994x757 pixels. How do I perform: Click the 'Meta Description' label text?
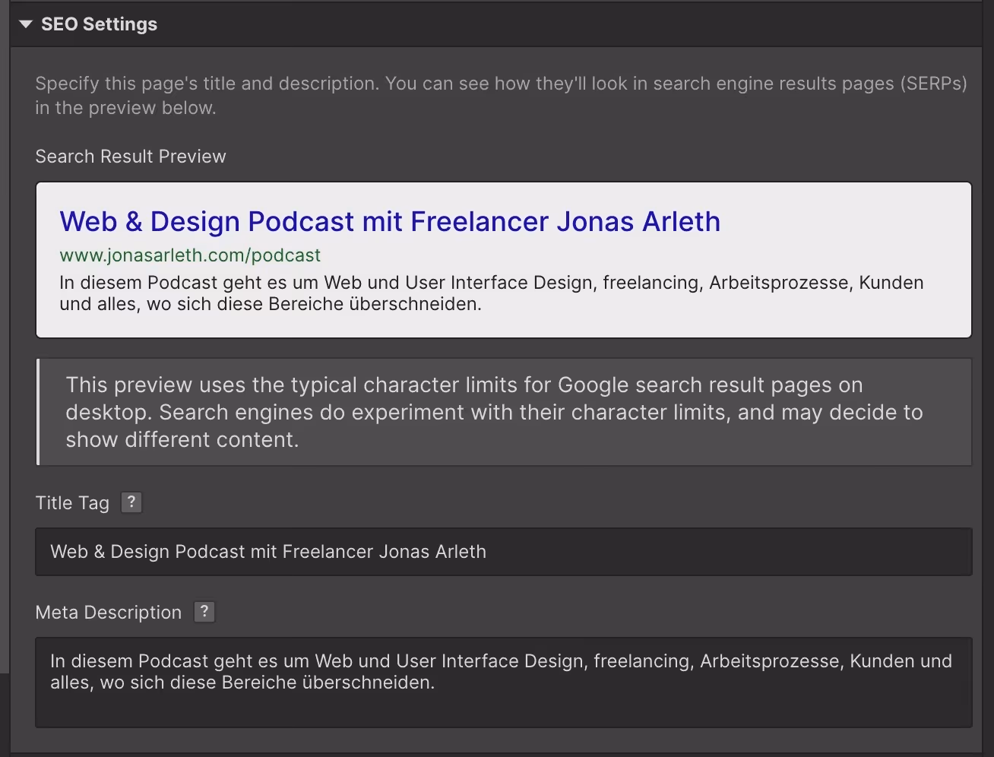109,613
